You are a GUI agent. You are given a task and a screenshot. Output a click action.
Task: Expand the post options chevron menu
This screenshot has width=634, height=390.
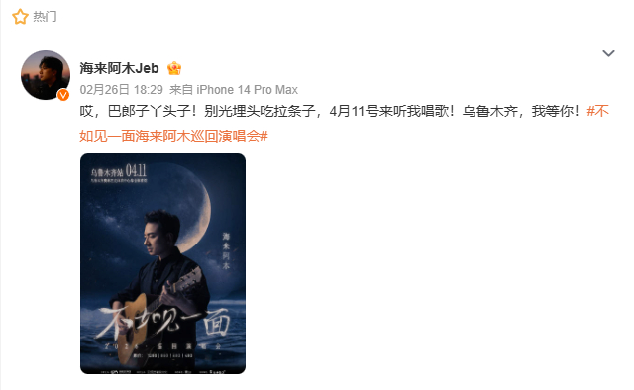pyautogui.click(x=608, y=53)
